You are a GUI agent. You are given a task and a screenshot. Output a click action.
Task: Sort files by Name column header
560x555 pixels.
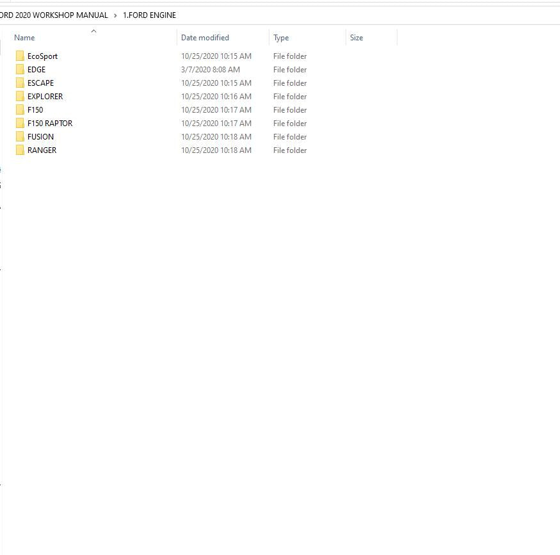24,38
